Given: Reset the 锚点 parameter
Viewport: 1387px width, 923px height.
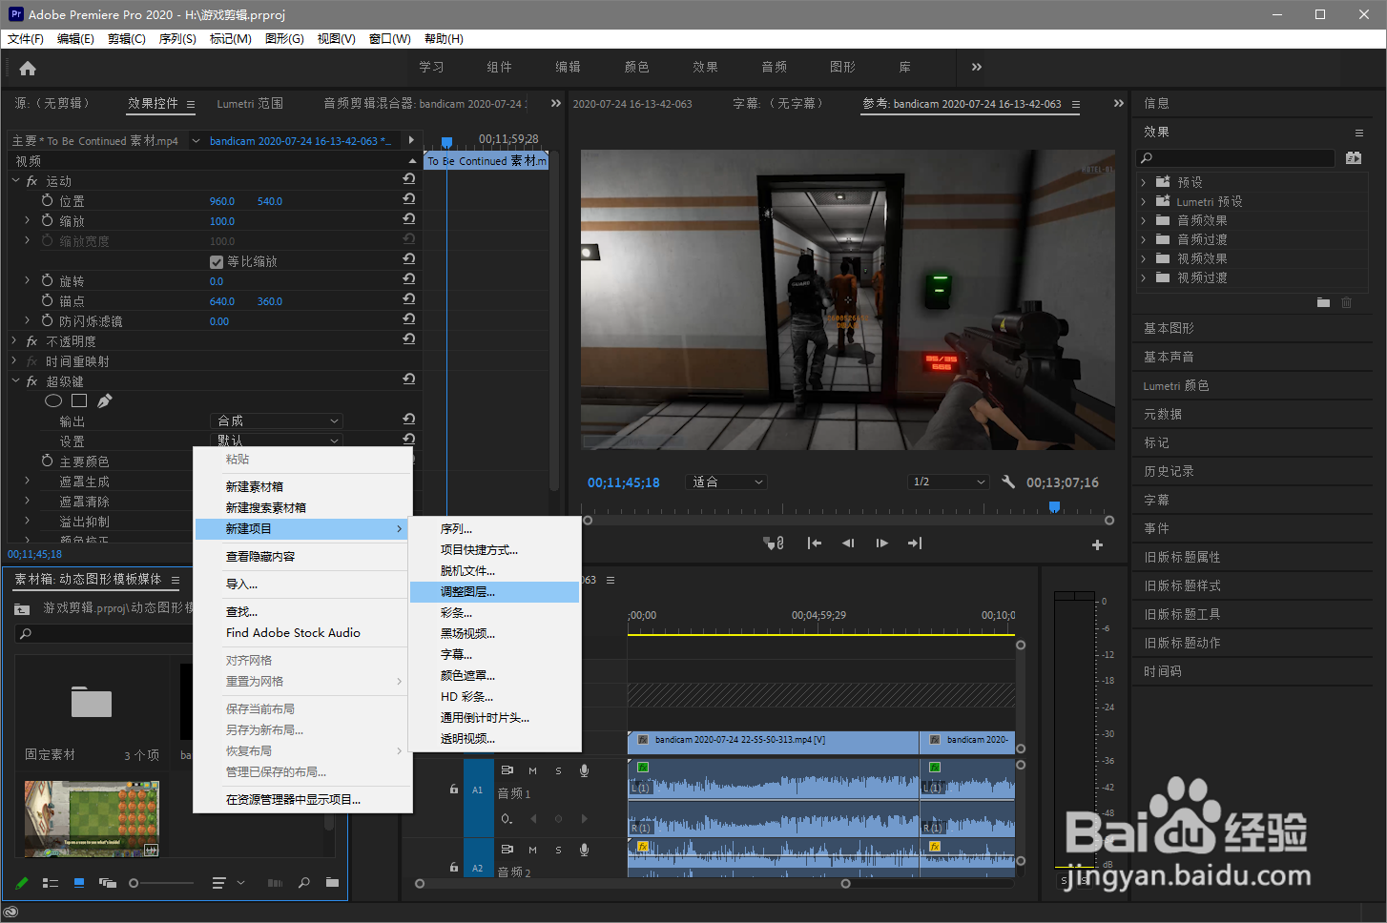Looking at the screenshot, I should [409, 299].
